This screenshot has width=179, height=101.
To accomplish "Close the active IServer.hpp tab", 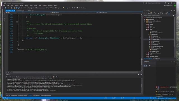I will point(14,11).
